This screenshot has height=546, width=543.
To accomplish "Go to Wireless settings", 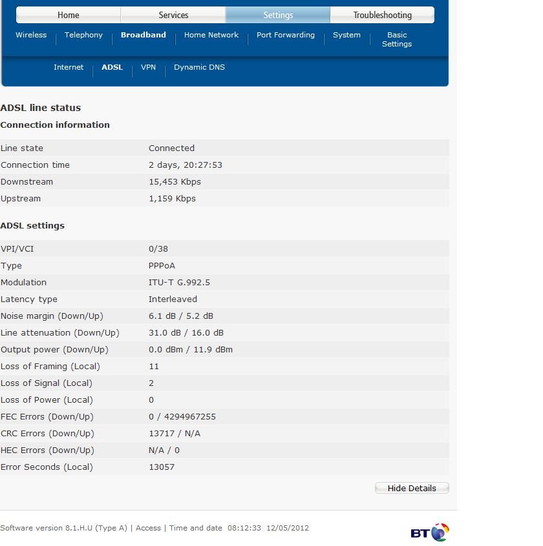I will click(x=31, y=35).
